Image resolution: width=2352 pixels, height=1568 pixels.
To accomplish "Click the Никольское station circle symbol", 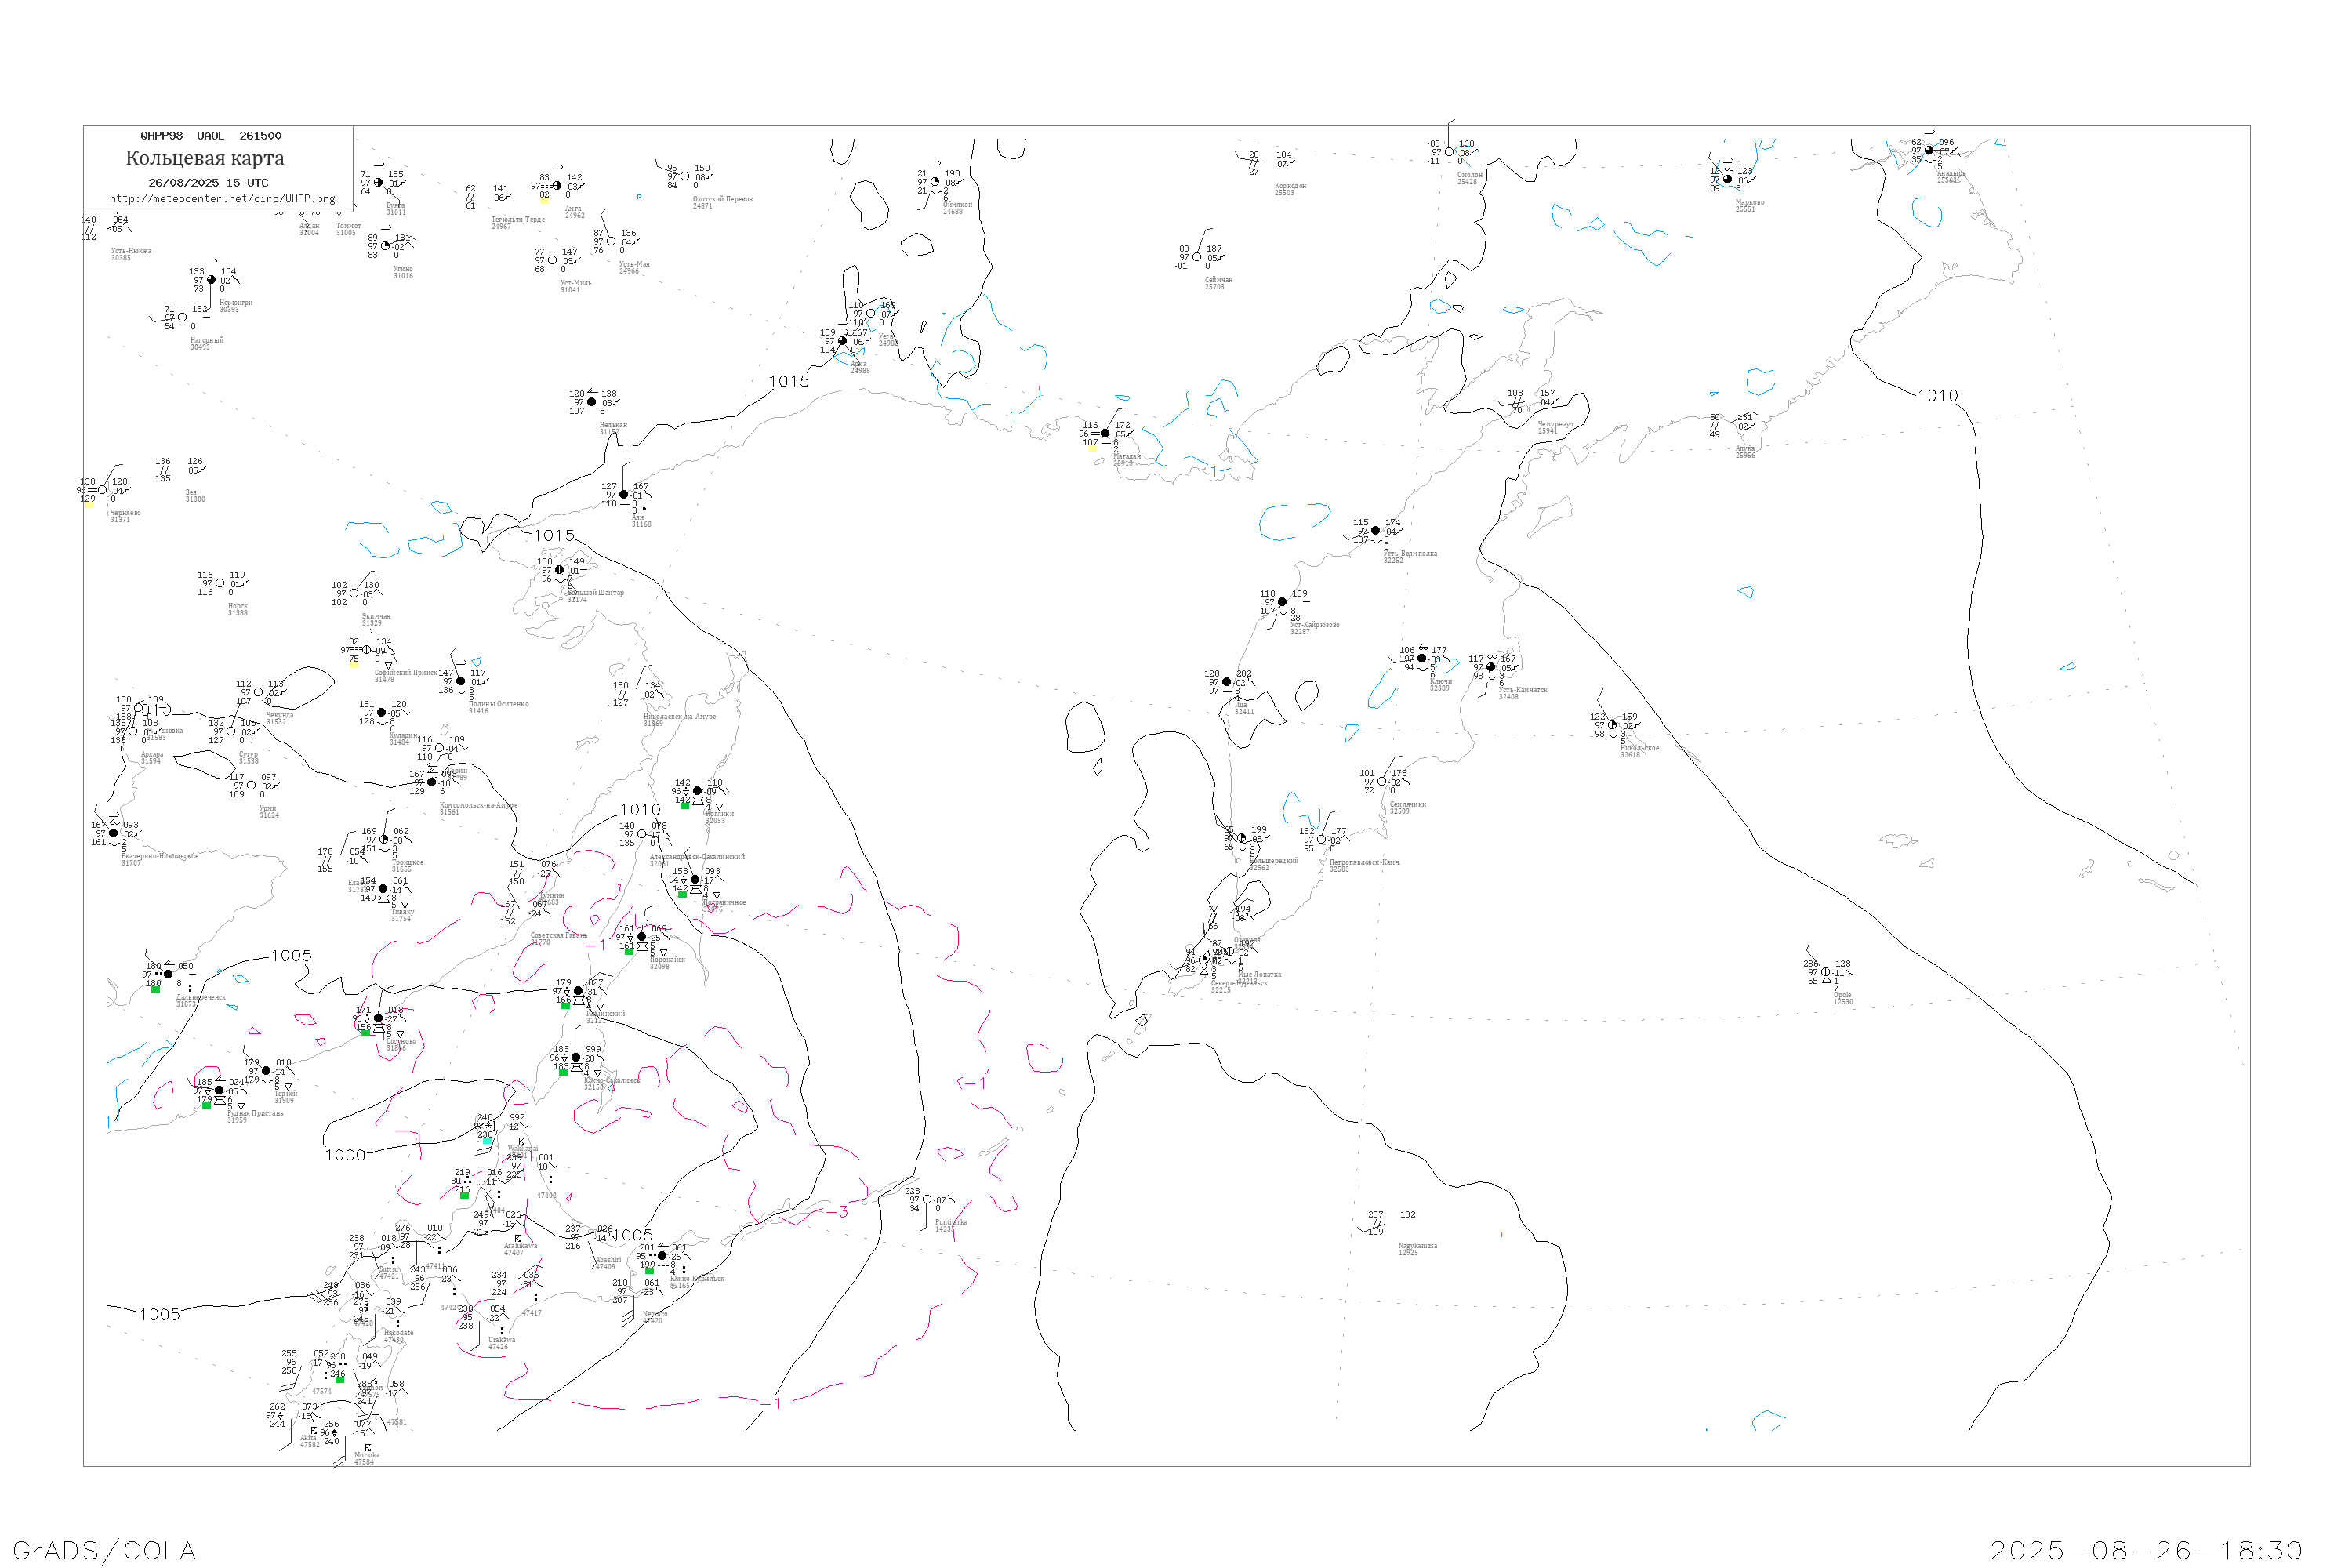I will (x=1612, y=725).
